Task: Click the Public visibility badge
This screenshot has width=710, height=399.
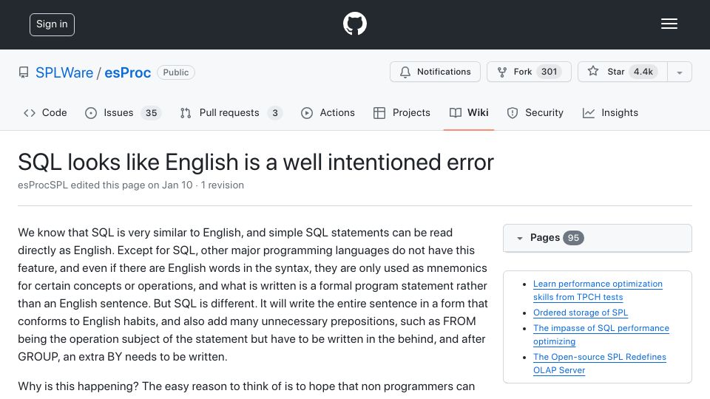Action: click(176, 72)
